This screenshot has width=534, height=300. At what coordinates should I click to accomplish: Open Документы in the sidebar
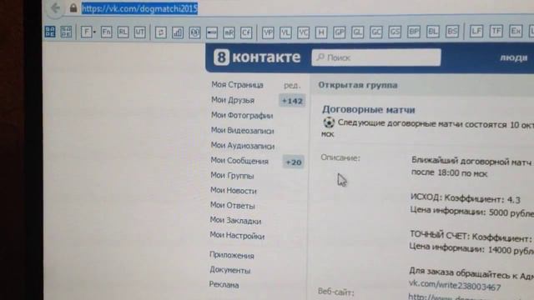230,270
